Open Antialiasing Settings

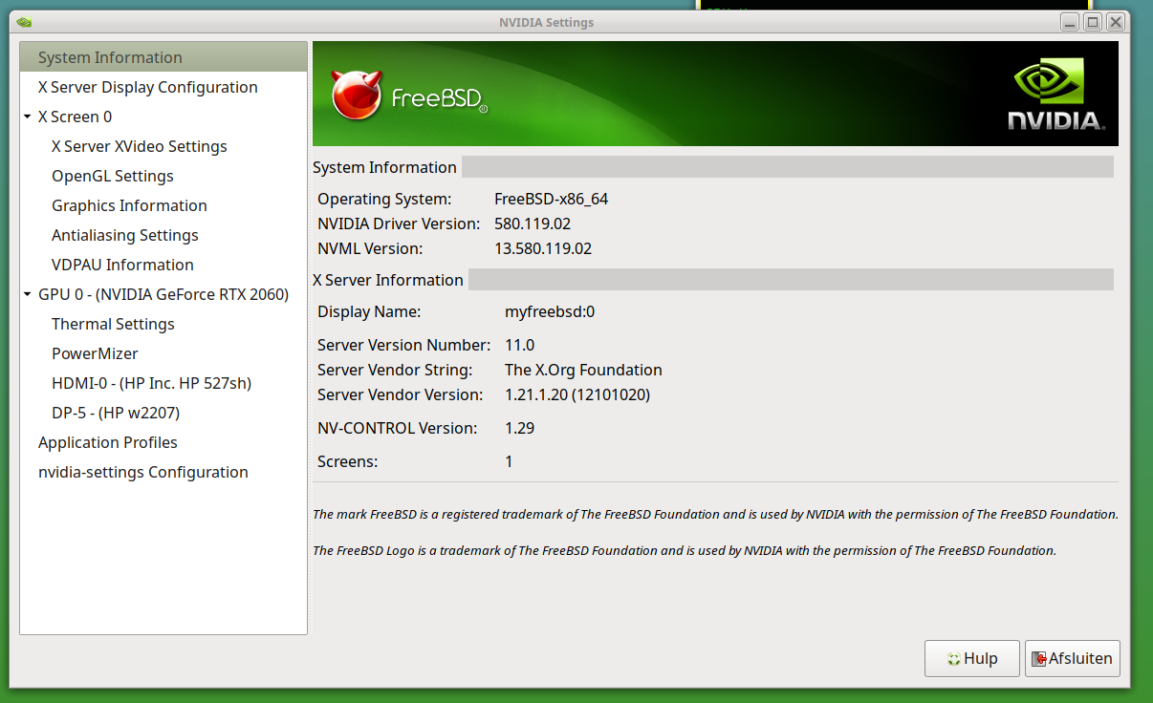[124, 235]
